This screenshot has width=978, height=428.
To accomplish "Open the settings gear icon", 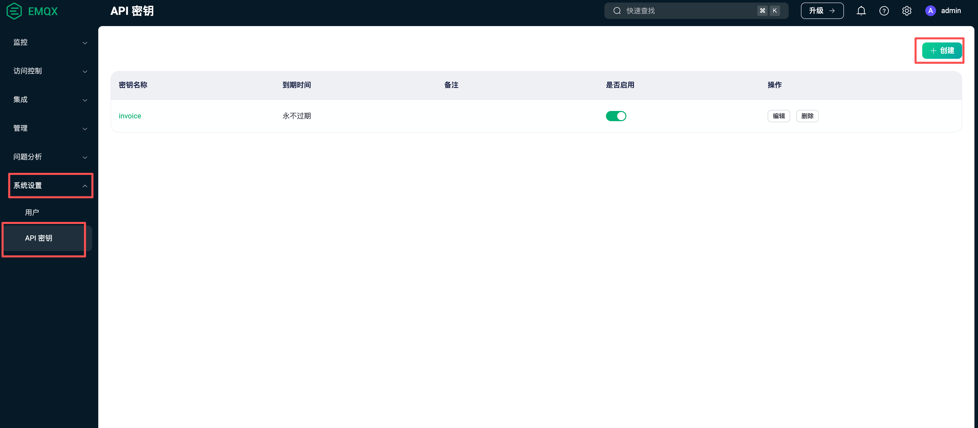I will 907,11.
